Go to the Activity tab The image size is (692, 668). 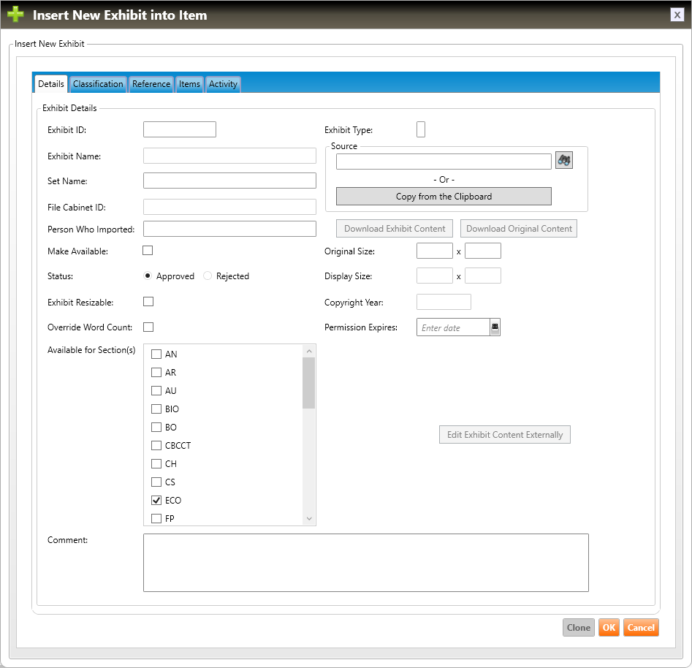tap(223, 84)
